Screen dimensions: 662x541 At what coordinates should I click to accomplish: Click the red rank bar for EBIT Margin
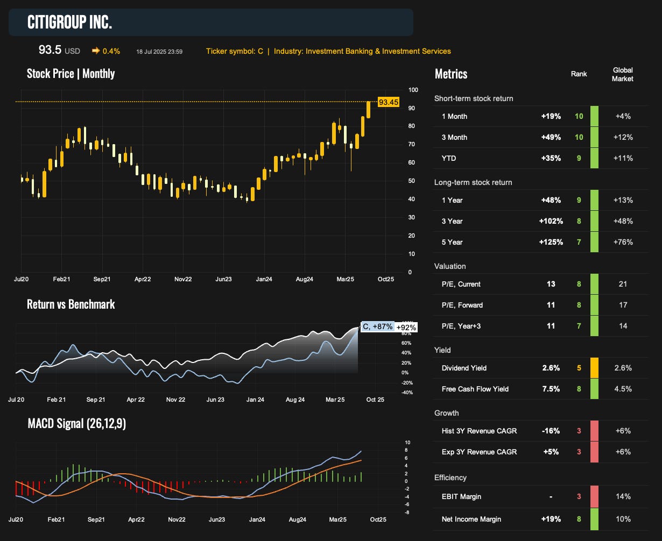(x=594, y=496)
